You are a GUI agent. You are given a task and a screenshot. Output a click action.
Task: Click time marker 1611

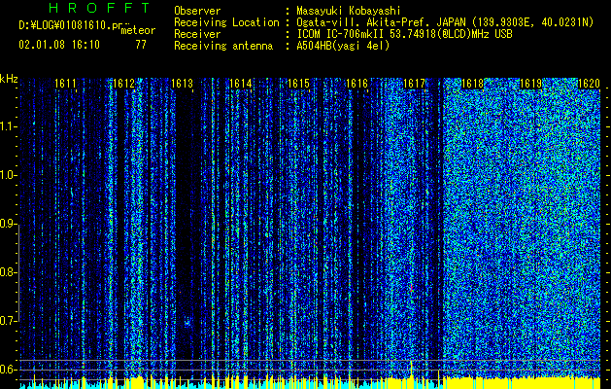(x=65, y=84)
